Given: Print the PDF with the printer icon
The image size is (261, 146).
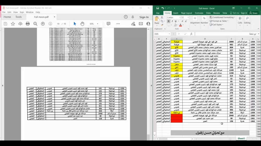Looking at the screenshot, I should [x=28, y=24].
